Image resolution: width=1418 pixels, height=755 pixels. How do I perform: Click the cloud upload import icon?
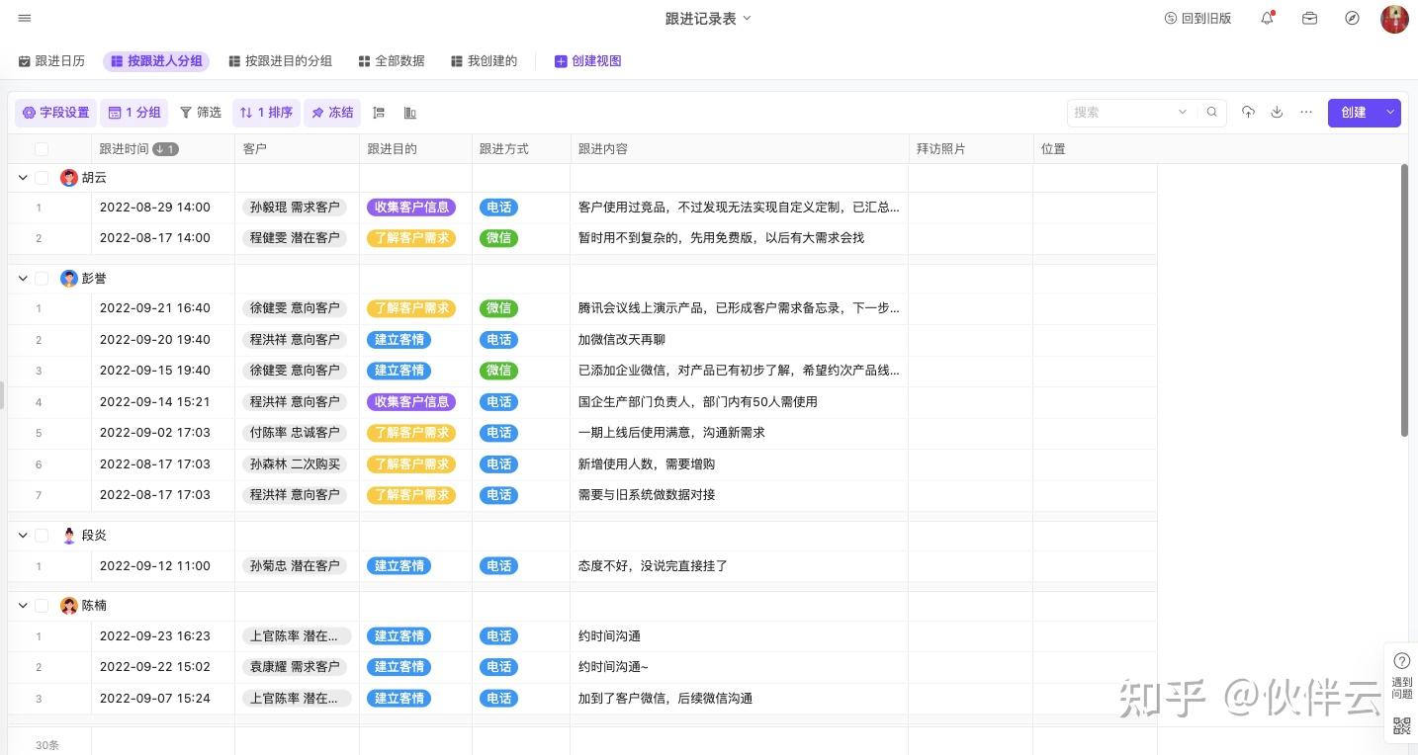1248,113
